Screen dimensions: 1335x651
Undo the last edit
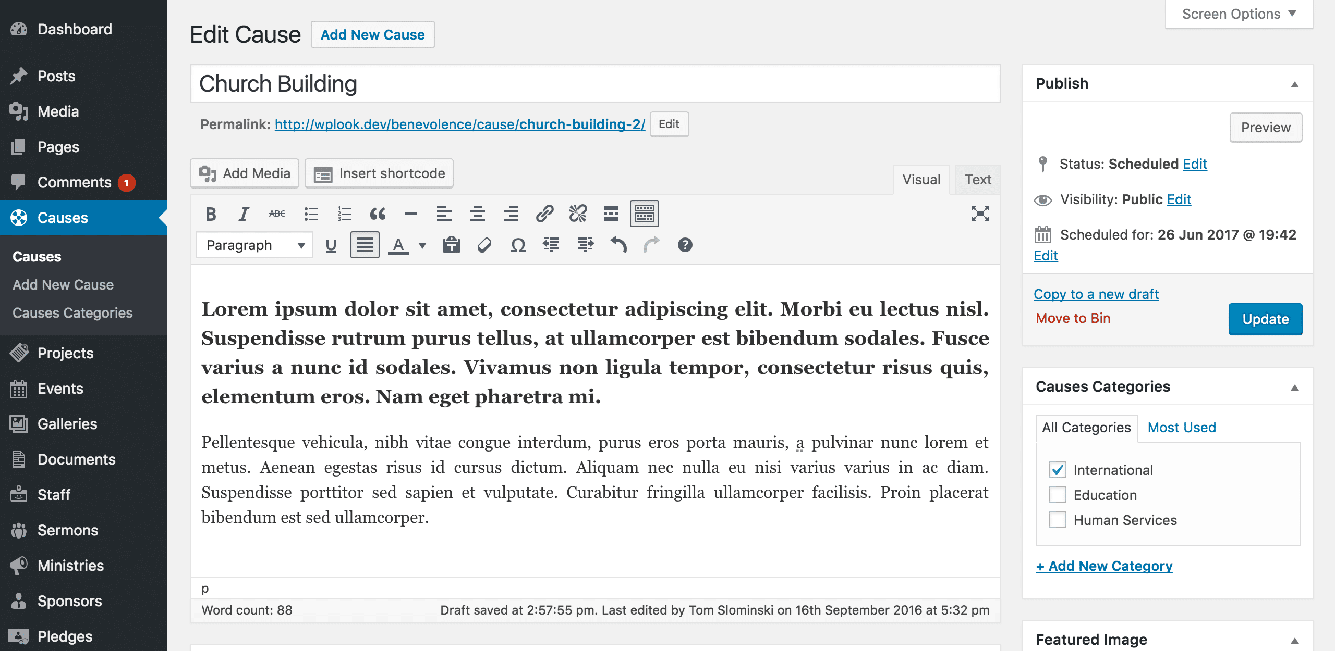click(x=618, y=245)
